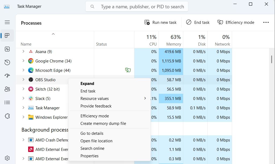Expand the Microsoft Edge process group
The image size is (275, 164).
(x=23, y=70)
